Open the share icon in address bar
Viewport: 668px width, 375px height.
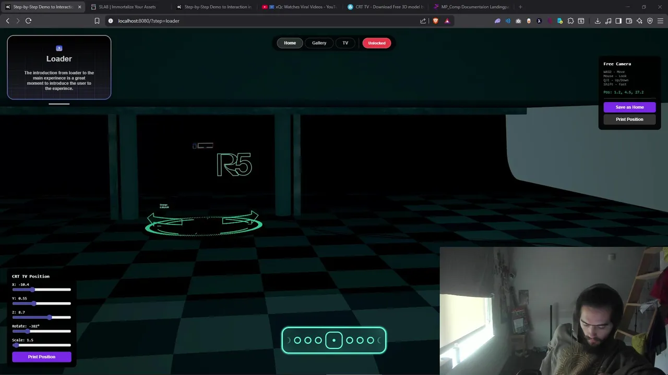423,21
